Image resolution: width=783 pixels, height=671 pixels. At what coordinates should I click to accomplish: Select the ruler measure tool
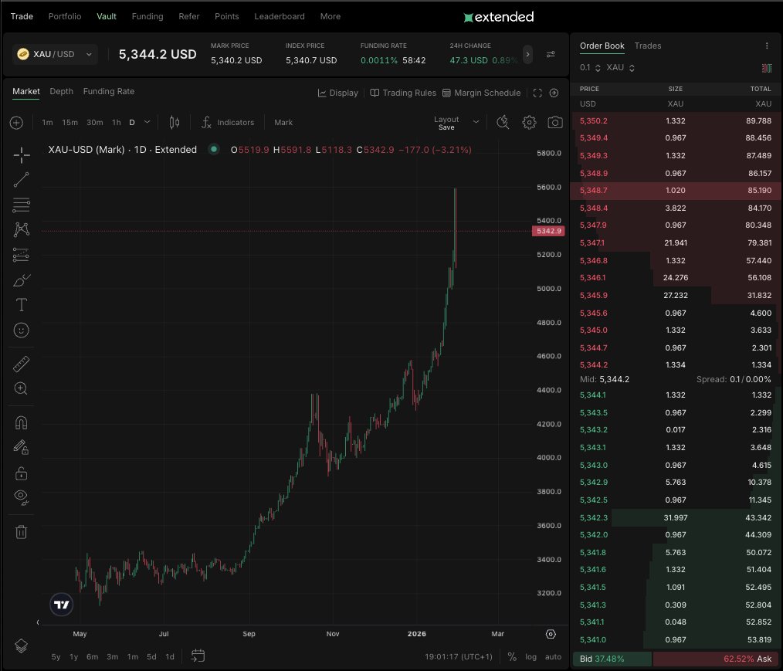[x=21, y=364]
